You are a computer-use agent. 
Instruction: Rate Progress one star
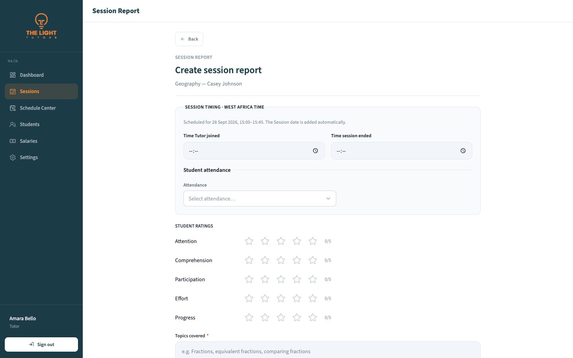tap(249, 317)
